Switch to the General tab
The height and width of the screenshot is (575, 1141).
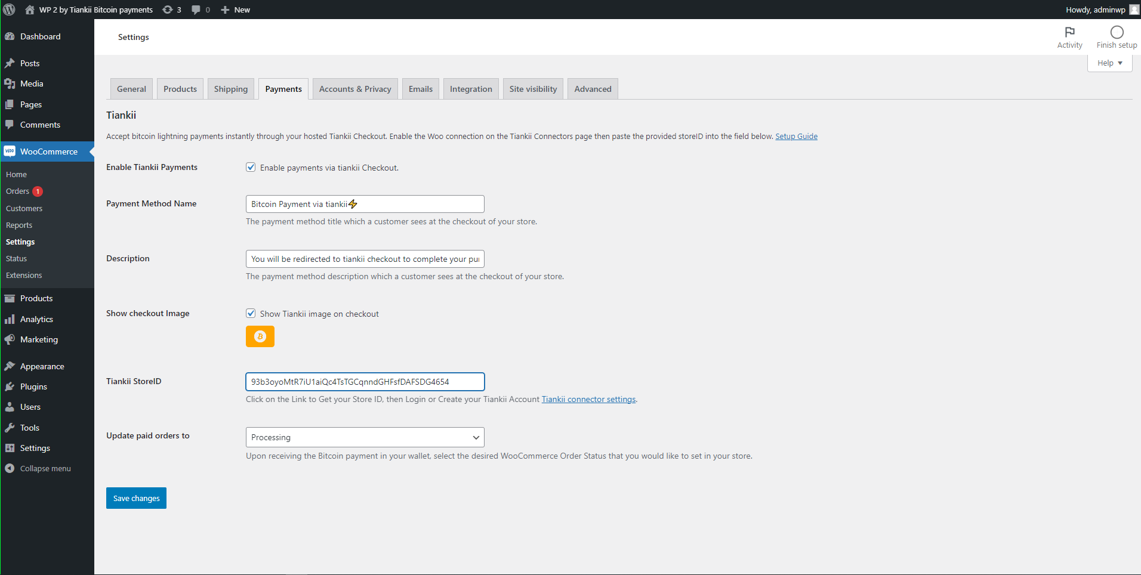[131, 89]
